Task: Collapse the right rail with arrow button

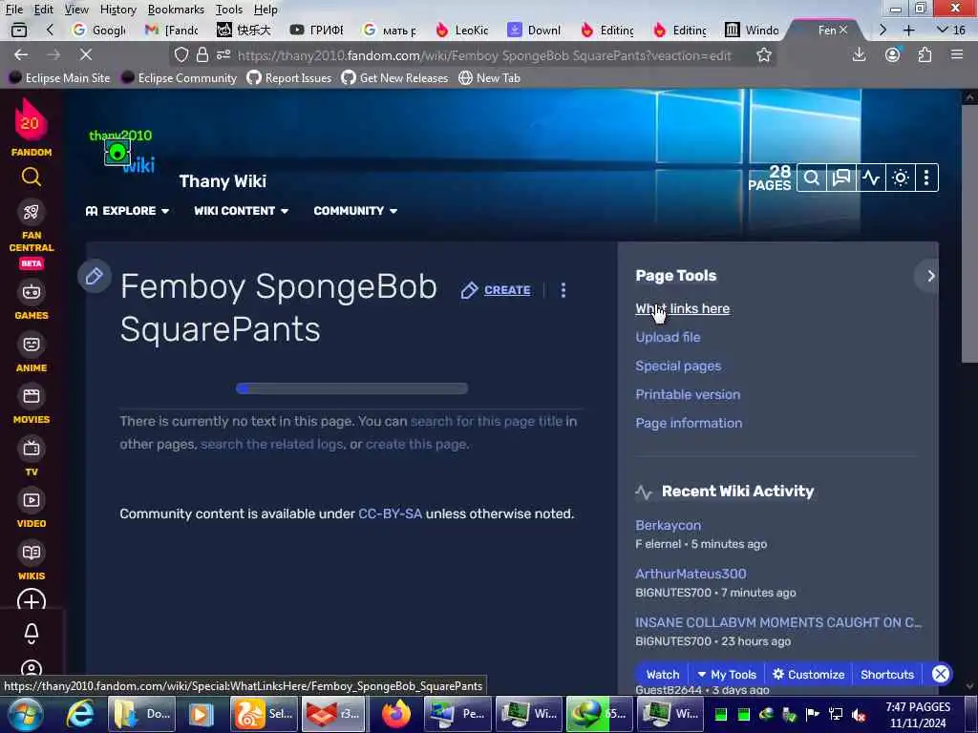Action: tap(930, 276)
